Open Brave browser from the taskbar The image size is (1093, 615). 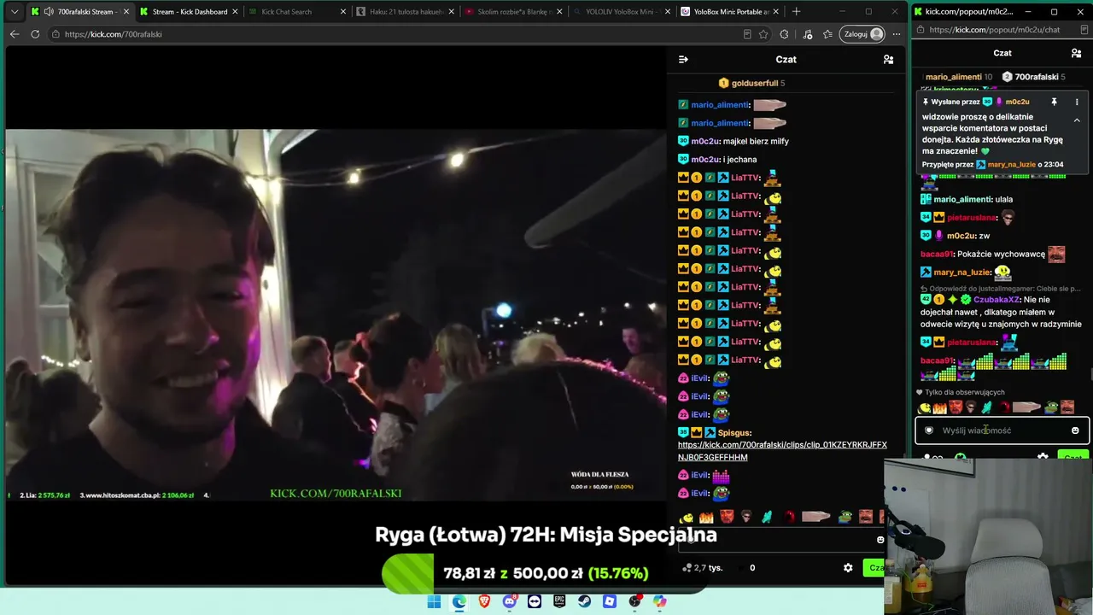click(485, 601)
